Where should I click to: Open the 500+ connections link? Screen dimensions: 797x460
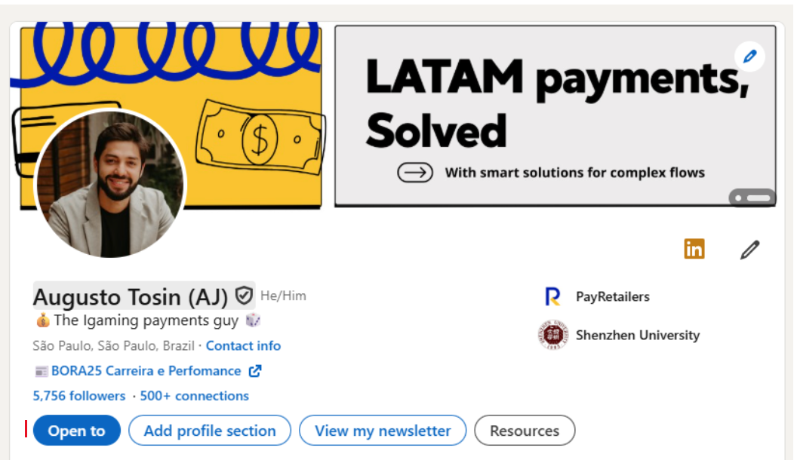click(x=195, y=396)
